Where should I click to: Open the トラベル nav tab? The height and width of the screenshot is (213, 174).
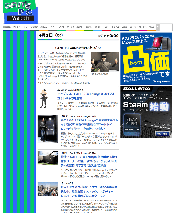[116, 27]
